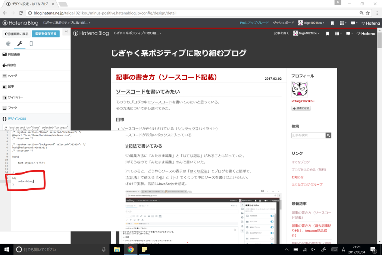Click the 記事を検索 search input field
Screen dimensions: 382x255
tap(308, 136)
